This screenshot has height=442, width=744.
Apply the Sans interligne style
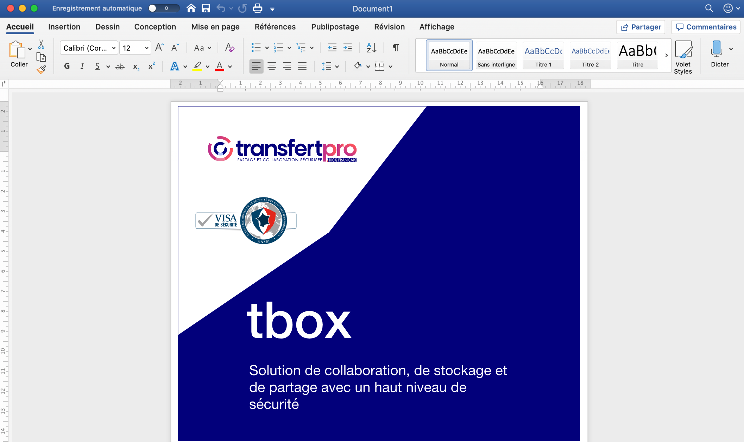pyautogui.click(x=496, y=56)
